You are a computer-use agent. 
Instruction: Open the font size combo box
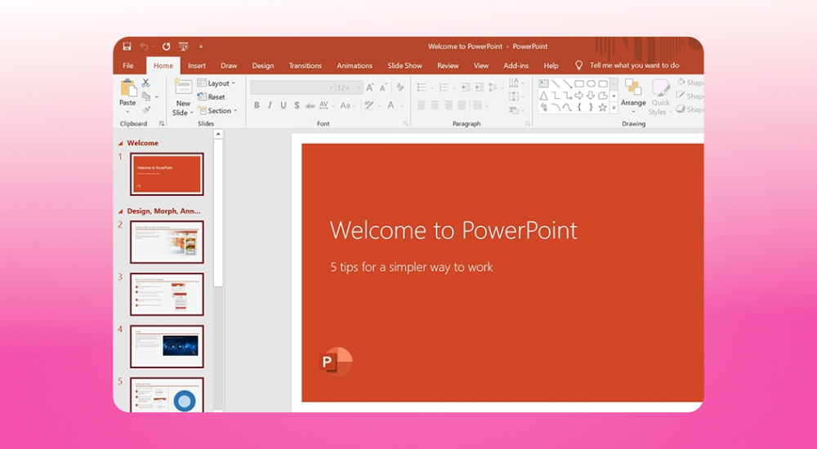(x=349, y=87)
